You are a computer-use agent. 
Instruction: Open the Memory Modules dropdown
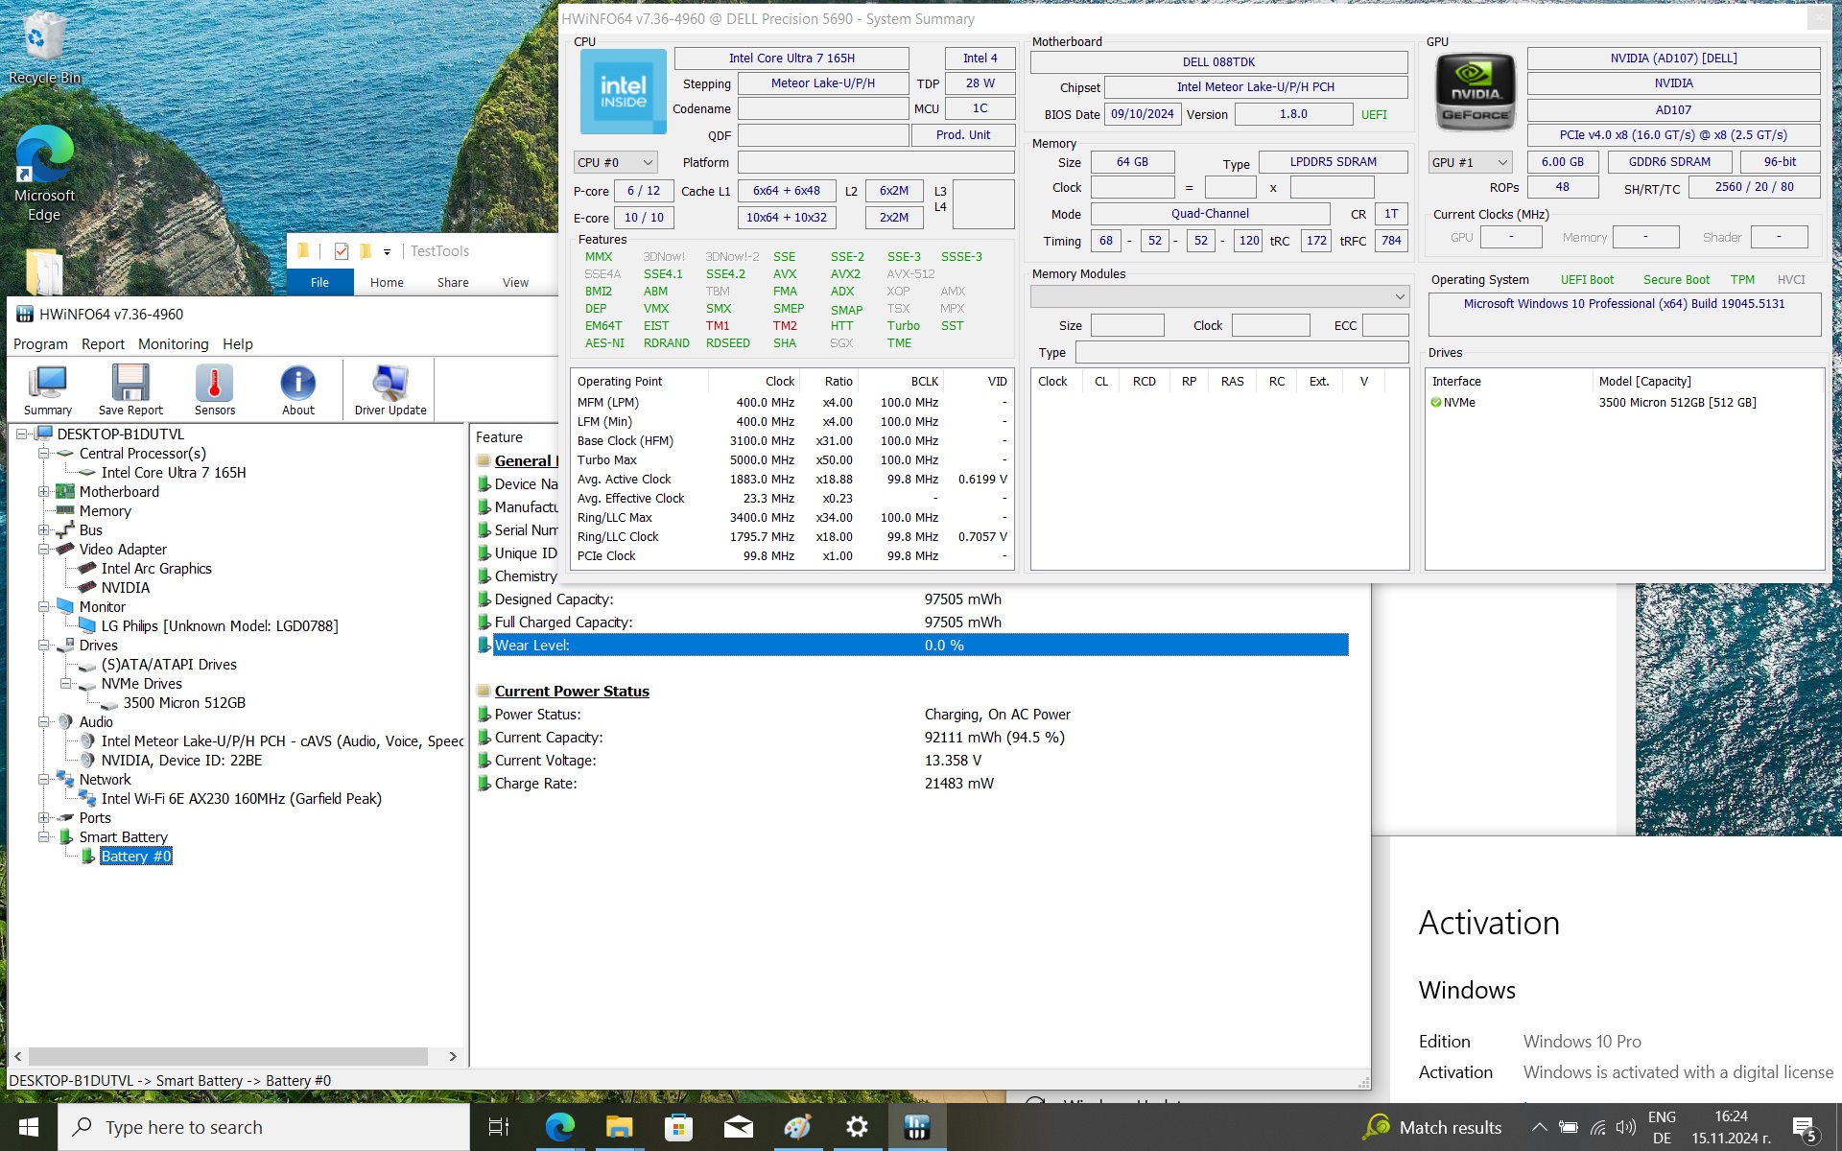point(1219,296)
